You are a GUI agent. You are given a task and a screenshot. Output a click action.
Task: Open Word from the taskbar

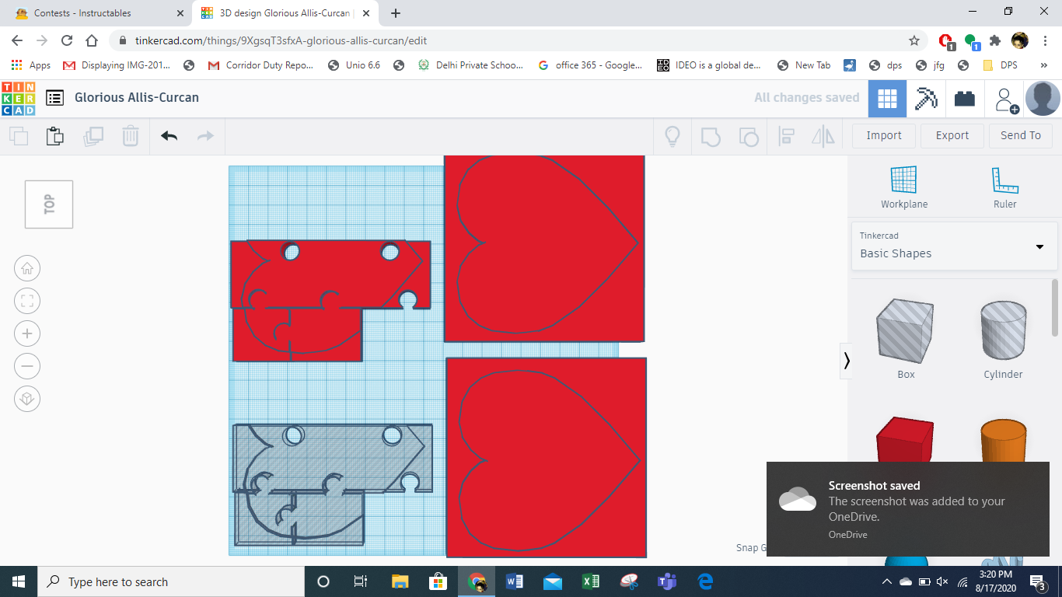tap(515, 581)
